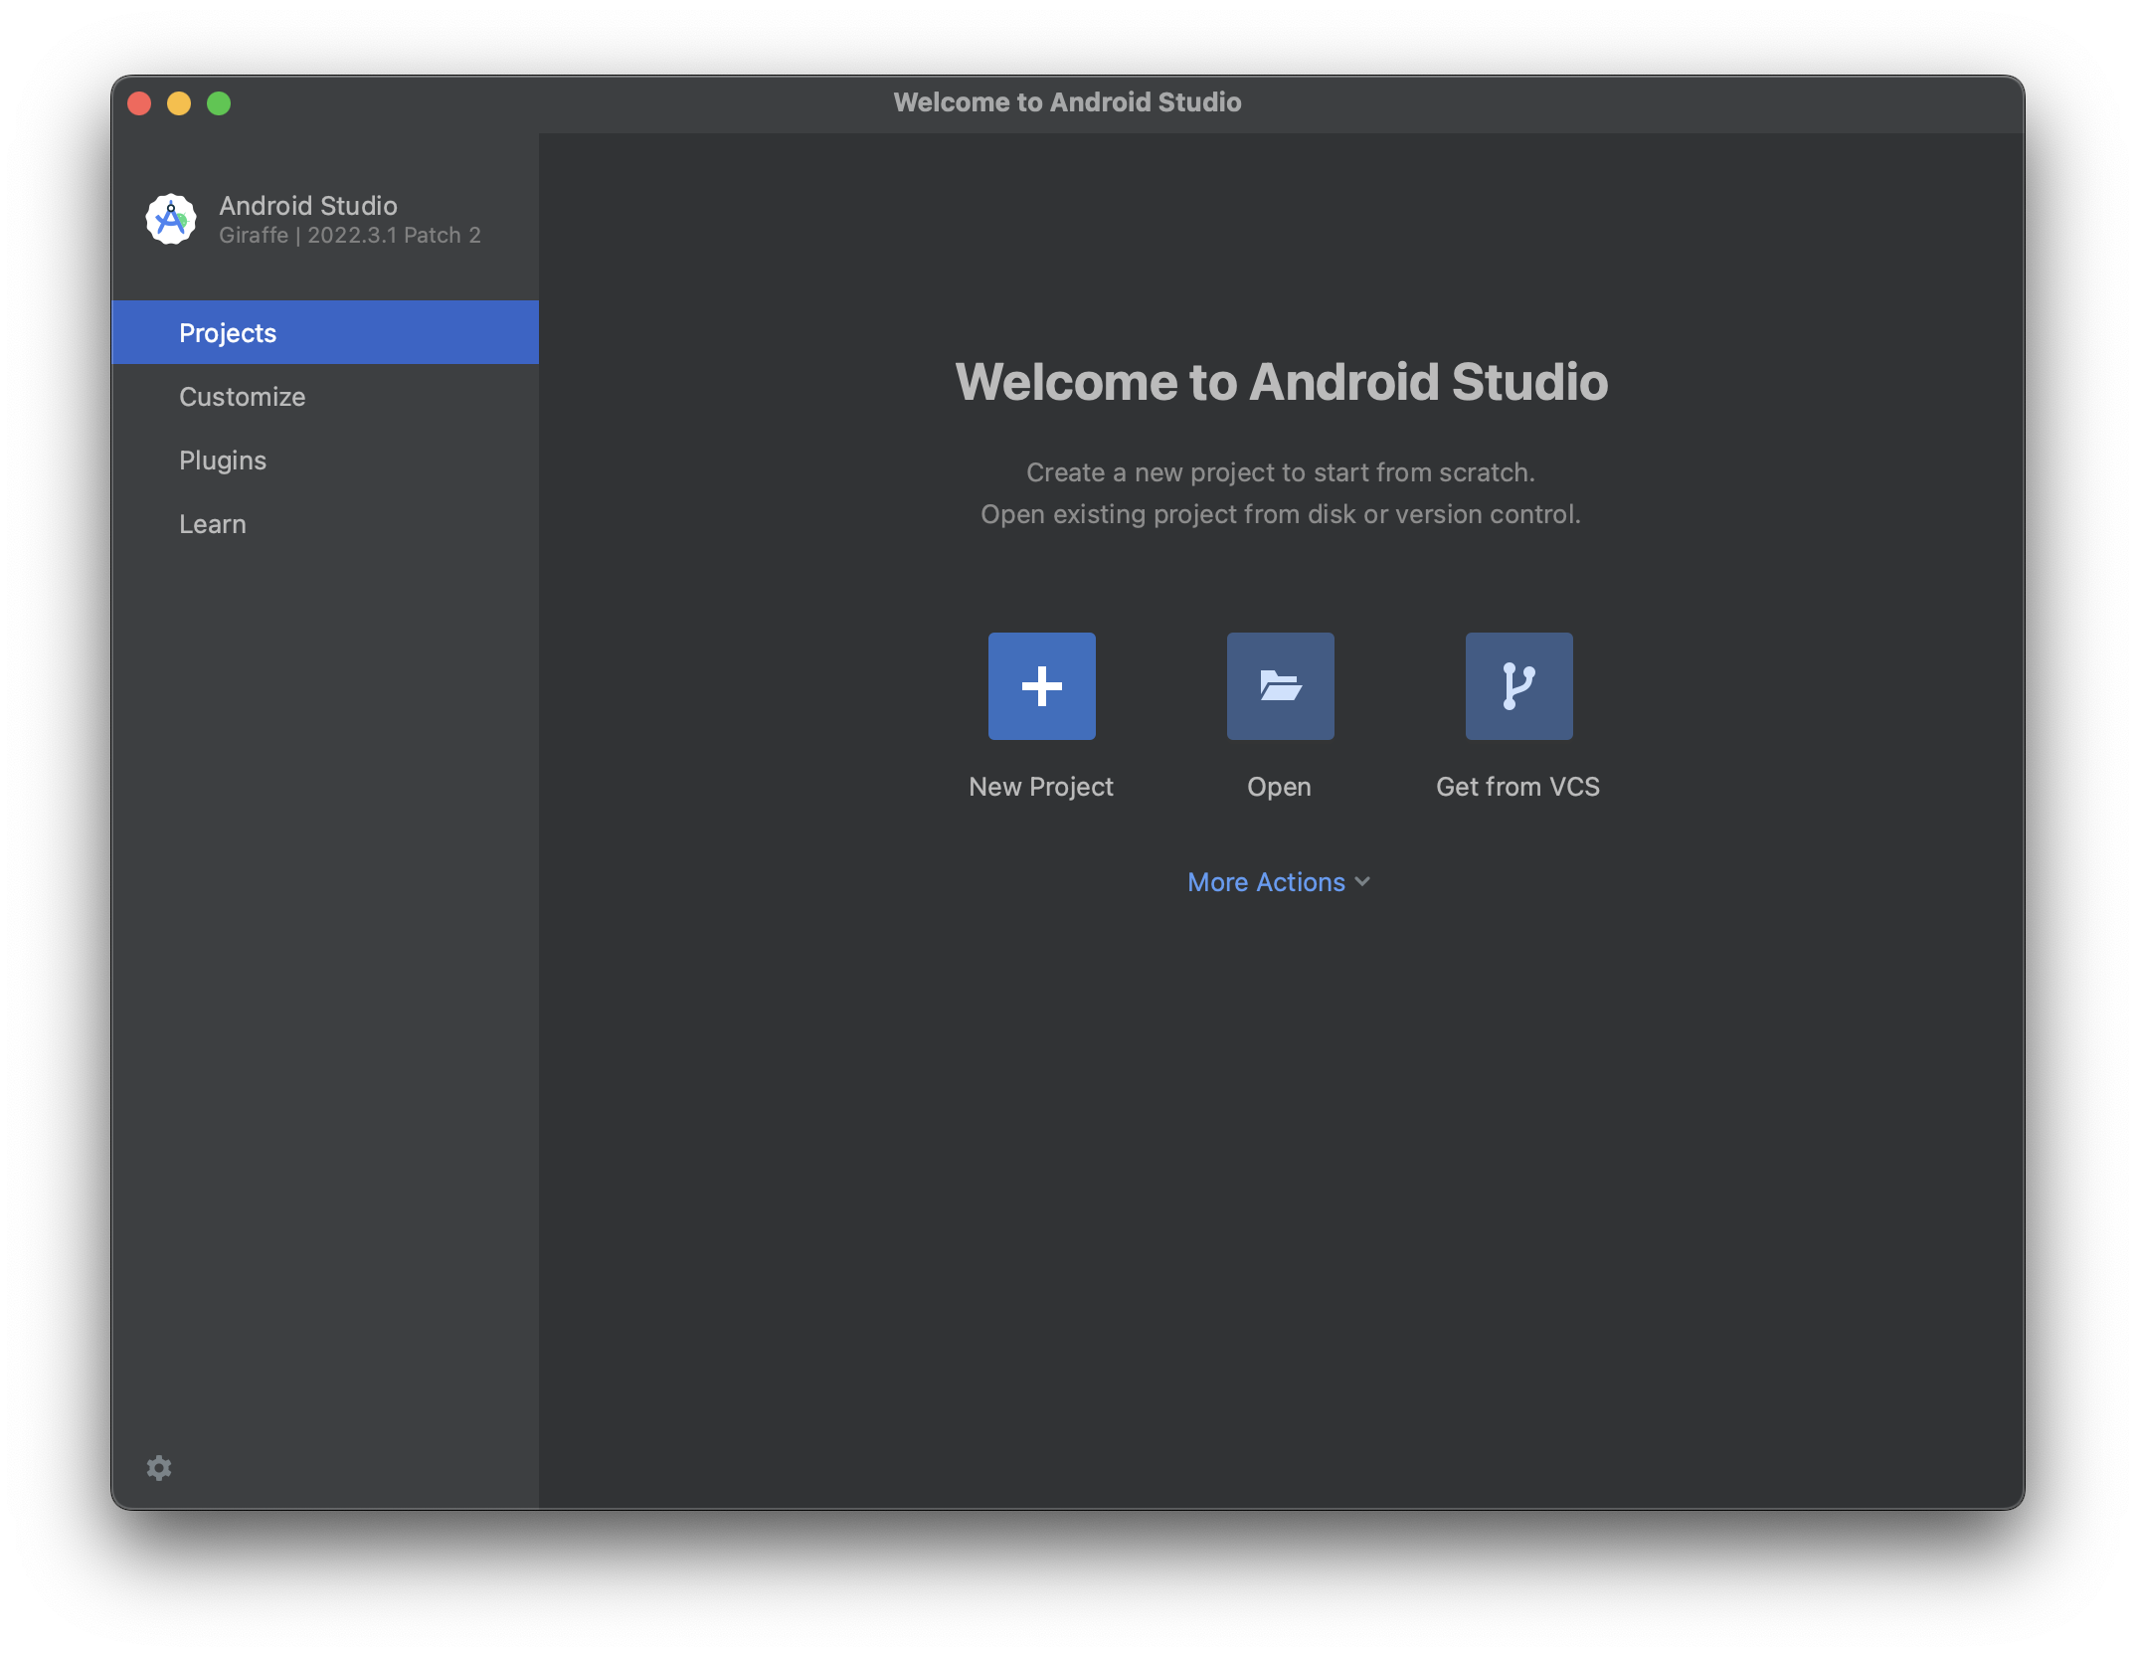
Task: Click the Android Studio logo icon
Action: pos(171,219)
